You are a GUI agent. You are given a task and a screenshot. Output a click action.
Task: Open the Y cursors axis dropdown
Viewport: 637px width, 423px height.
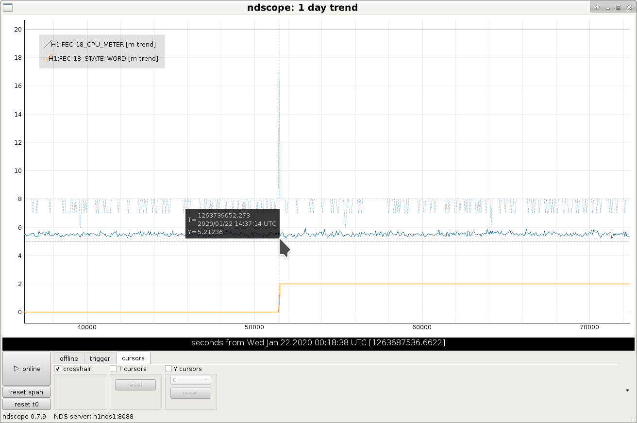tap(191, 380)
